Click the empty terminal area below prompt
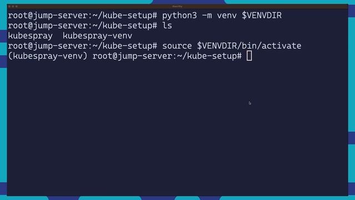The image size is (355, 200). pos(177,127)
